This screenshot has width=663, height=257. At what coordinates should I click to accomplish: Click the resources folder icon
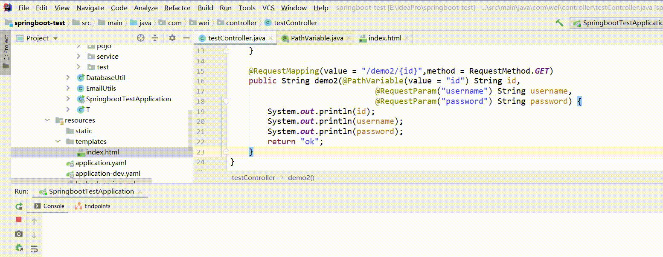tap(59, 120)
